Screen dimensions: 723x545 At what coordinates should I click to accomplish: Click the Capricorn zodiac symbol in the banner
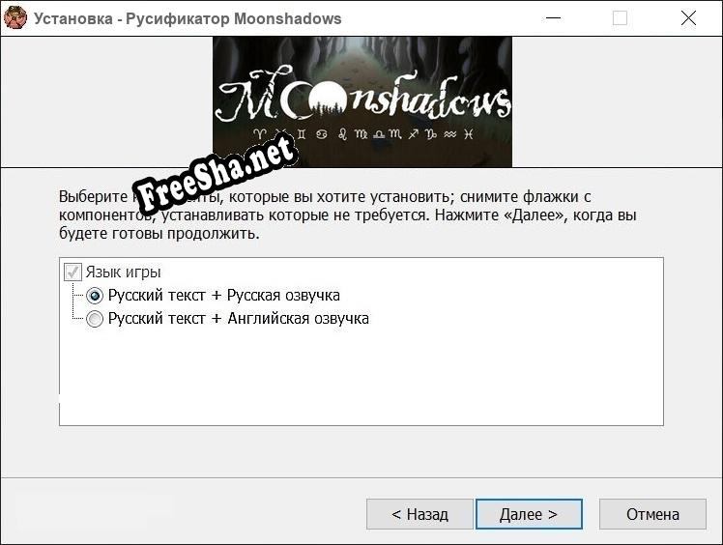pos(431,134)
